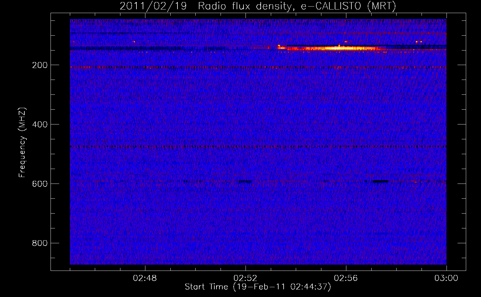Click the '800' frequency tick label

coord(40,243)
